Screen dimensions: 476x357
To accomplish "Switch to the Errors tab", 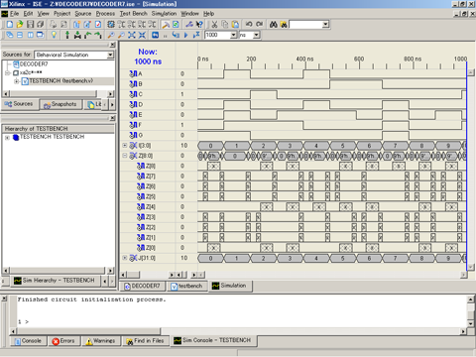I will point(63,341).
